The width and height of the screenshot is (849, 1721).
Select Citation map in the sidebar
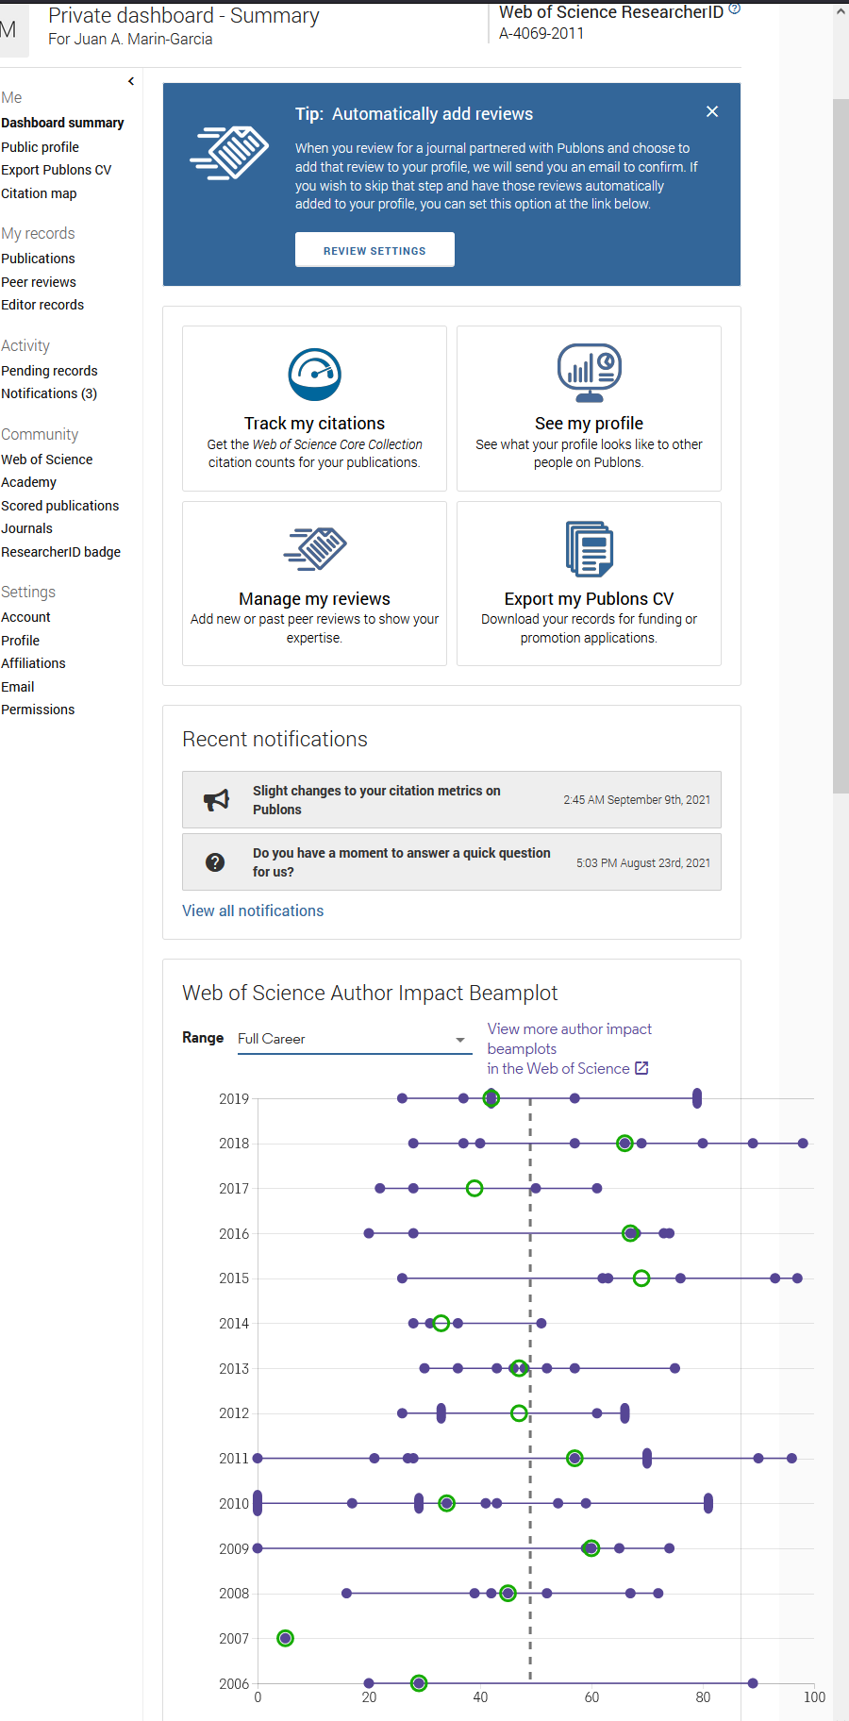click(x=39, y=193)
